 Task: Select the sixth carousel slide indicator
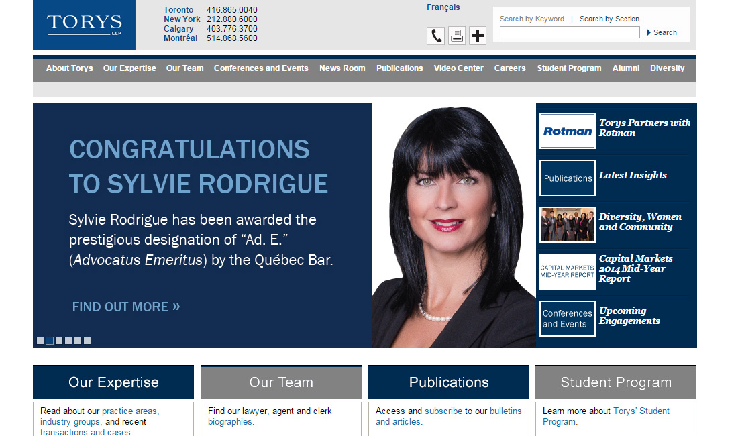coord(87,341)
